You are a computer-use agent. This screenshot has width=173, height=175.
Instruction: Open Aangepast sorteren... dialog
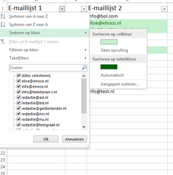tap(120, 84)
